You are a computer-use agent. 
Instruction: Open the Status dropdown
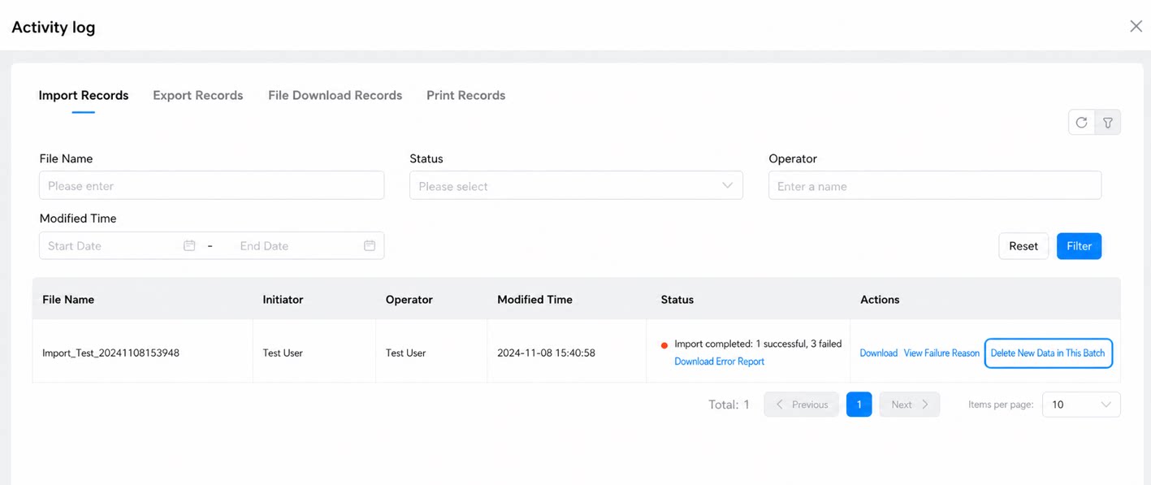(x=576, y=185)
